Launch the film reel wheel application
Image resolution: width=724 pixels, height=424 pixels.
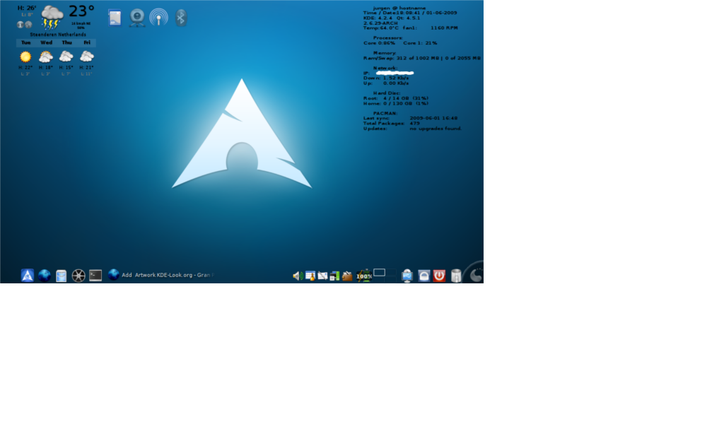click(78, 276)
